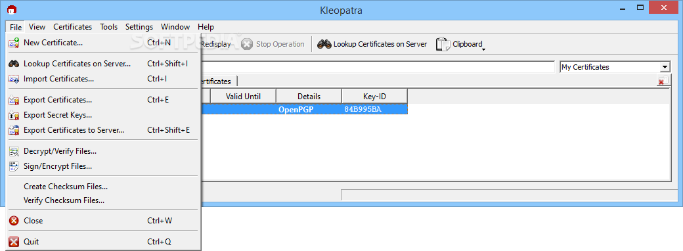Select Close in the File menu
683x251 pixels.
[x=103, y=221]
